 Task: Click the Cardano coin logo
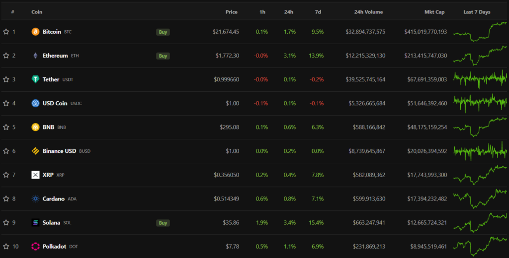35,198
